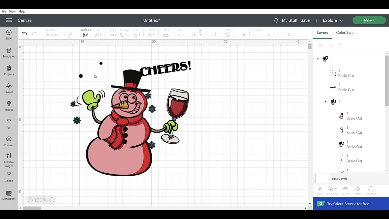Open the Warp dropdown
This screenshot has width=389, height=219.
coord(166,35)
